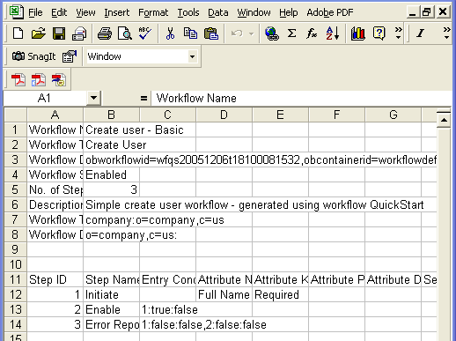Click the SnagIt capture button
The width and height of the screenshot is (456, 341).
[33, 56]
